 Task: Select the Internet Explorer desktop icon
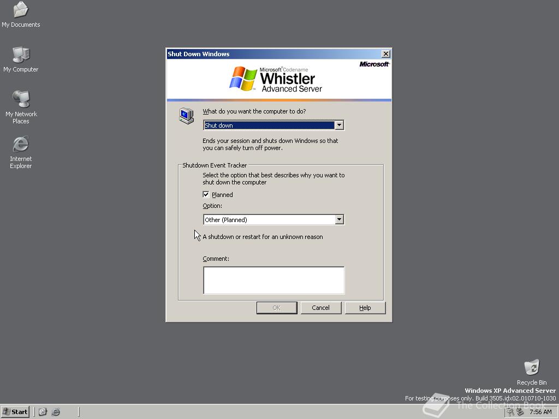pyautogui.click(x=21, y=152)
